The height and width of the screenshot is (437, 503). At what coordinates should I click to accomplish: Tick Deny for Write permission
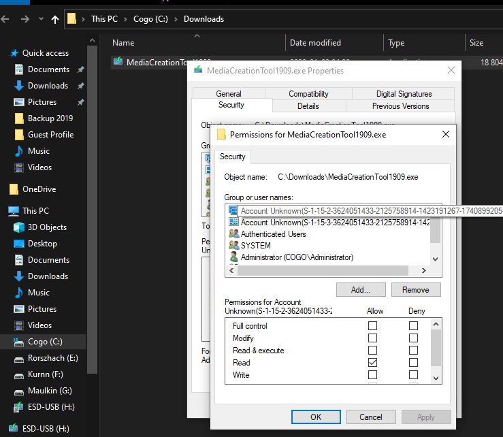[414, 375]
